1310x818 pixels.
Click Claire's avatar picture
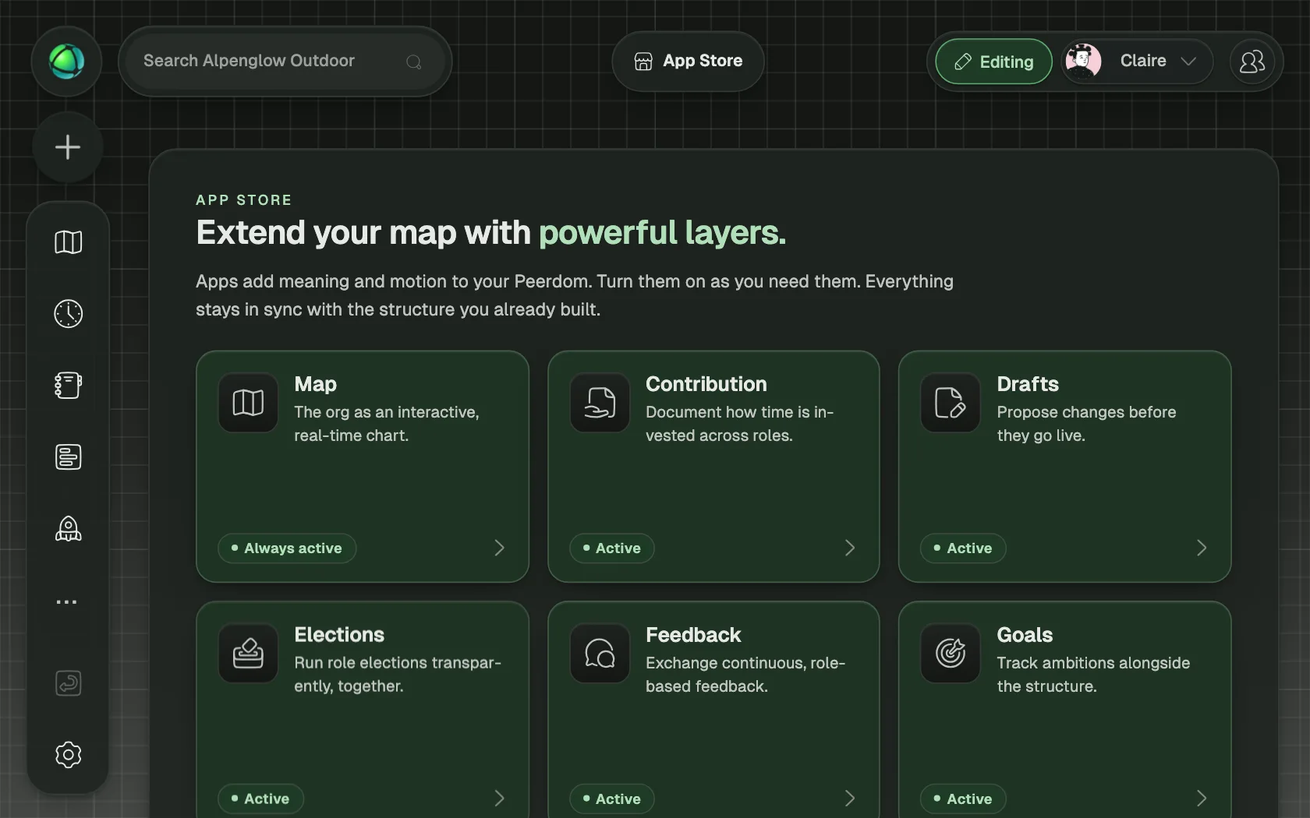[1083, 62]
